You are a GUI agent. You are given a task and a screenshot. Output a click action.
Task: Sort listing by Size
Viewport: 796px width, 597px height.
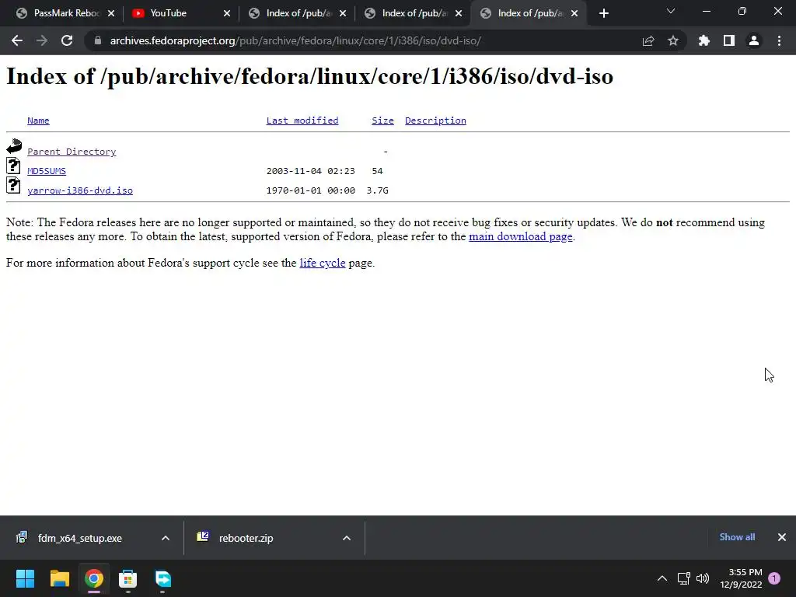coord(382,120)
